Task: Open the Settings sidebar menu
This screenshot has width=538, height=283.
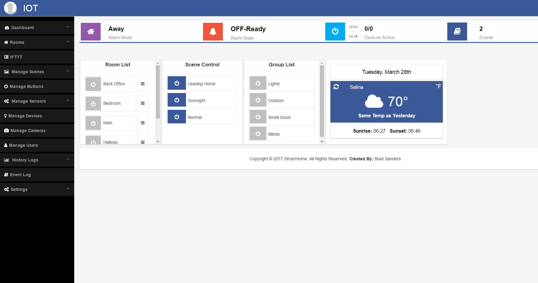Action: pyautogui.click(x=19, y=189)
